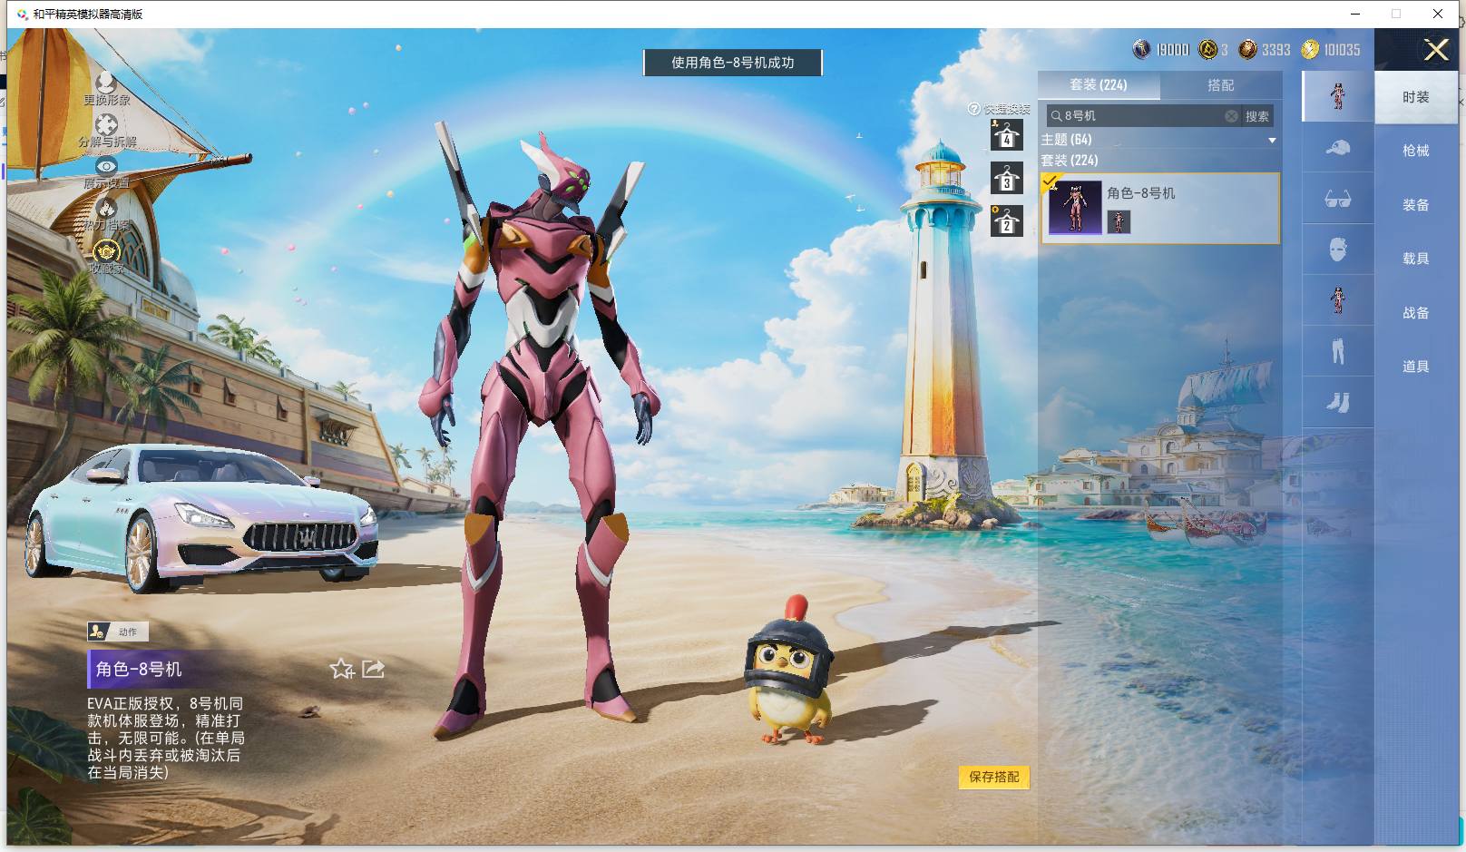Share the outfit with the share arrow icon
This screenshot has width=1466, height=852.
click(373, 669)
